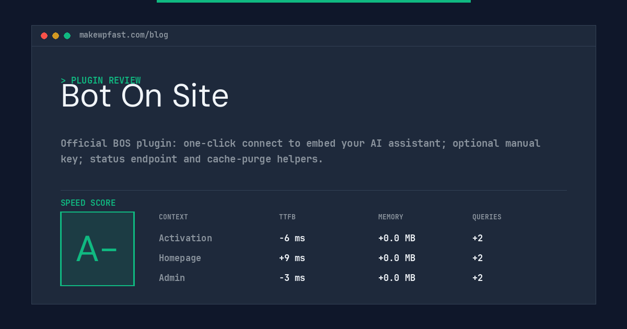Click the QUERIES column header
This screenshot has width=627, height=329.
coord(487,217)
